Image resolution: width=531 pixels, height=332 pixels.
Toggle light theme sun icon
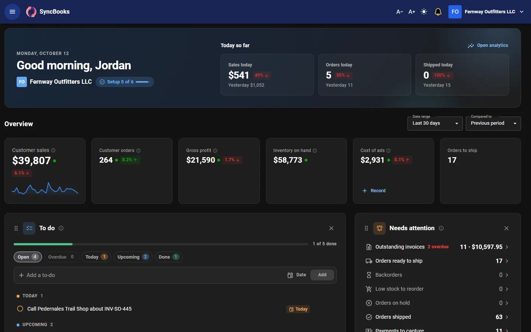tap(424, 12)
